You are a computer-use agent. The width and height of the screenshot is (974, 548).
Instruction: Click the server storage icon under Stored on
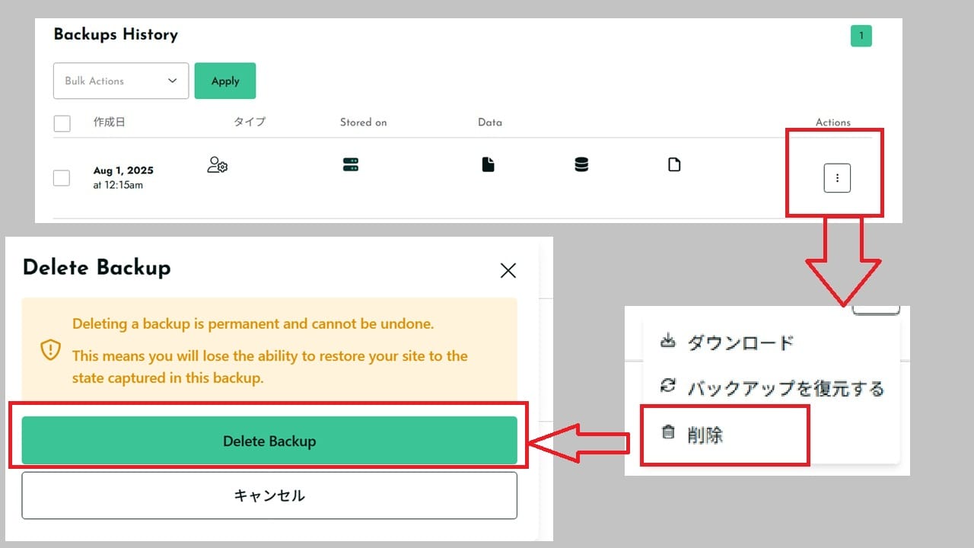[x=351, y=164]
